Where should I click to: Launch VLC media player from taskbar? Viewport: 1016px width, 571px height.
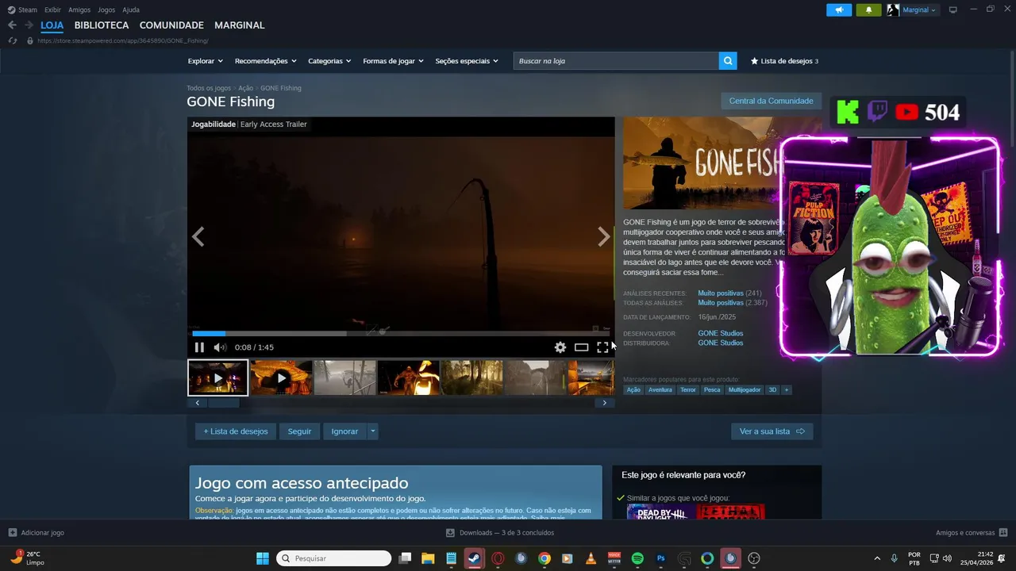point(591,558)
